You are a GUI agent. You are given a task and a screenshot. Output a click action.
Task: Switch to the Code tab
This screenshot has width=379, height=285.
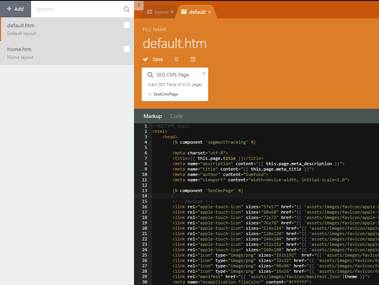point(177,116)
